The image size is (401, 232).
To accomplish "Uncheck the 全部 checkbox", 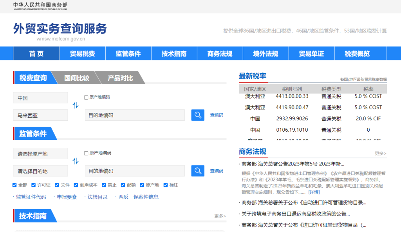I will 14,185.
